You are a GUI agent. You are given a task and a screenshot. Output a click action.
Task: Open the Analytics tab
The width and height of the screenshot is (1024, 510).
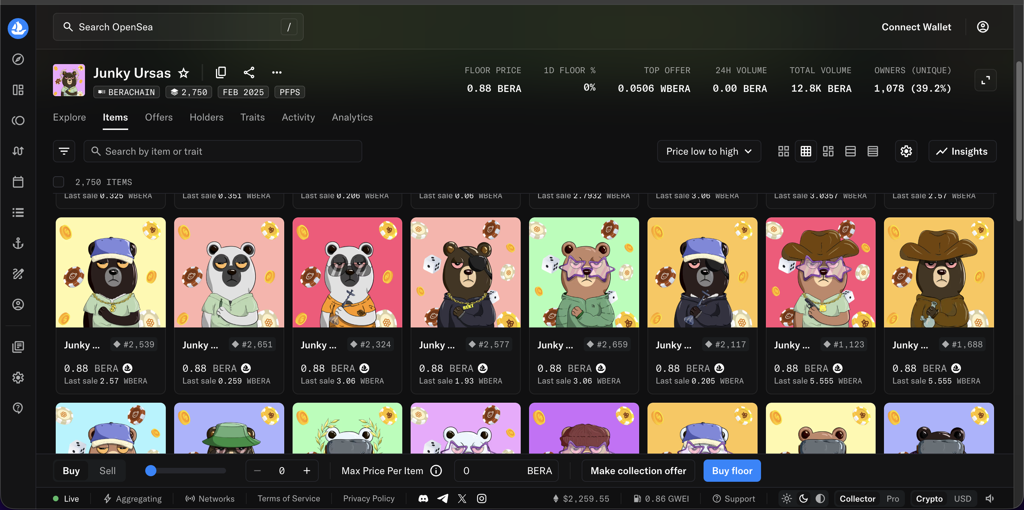tap(352, 117)
